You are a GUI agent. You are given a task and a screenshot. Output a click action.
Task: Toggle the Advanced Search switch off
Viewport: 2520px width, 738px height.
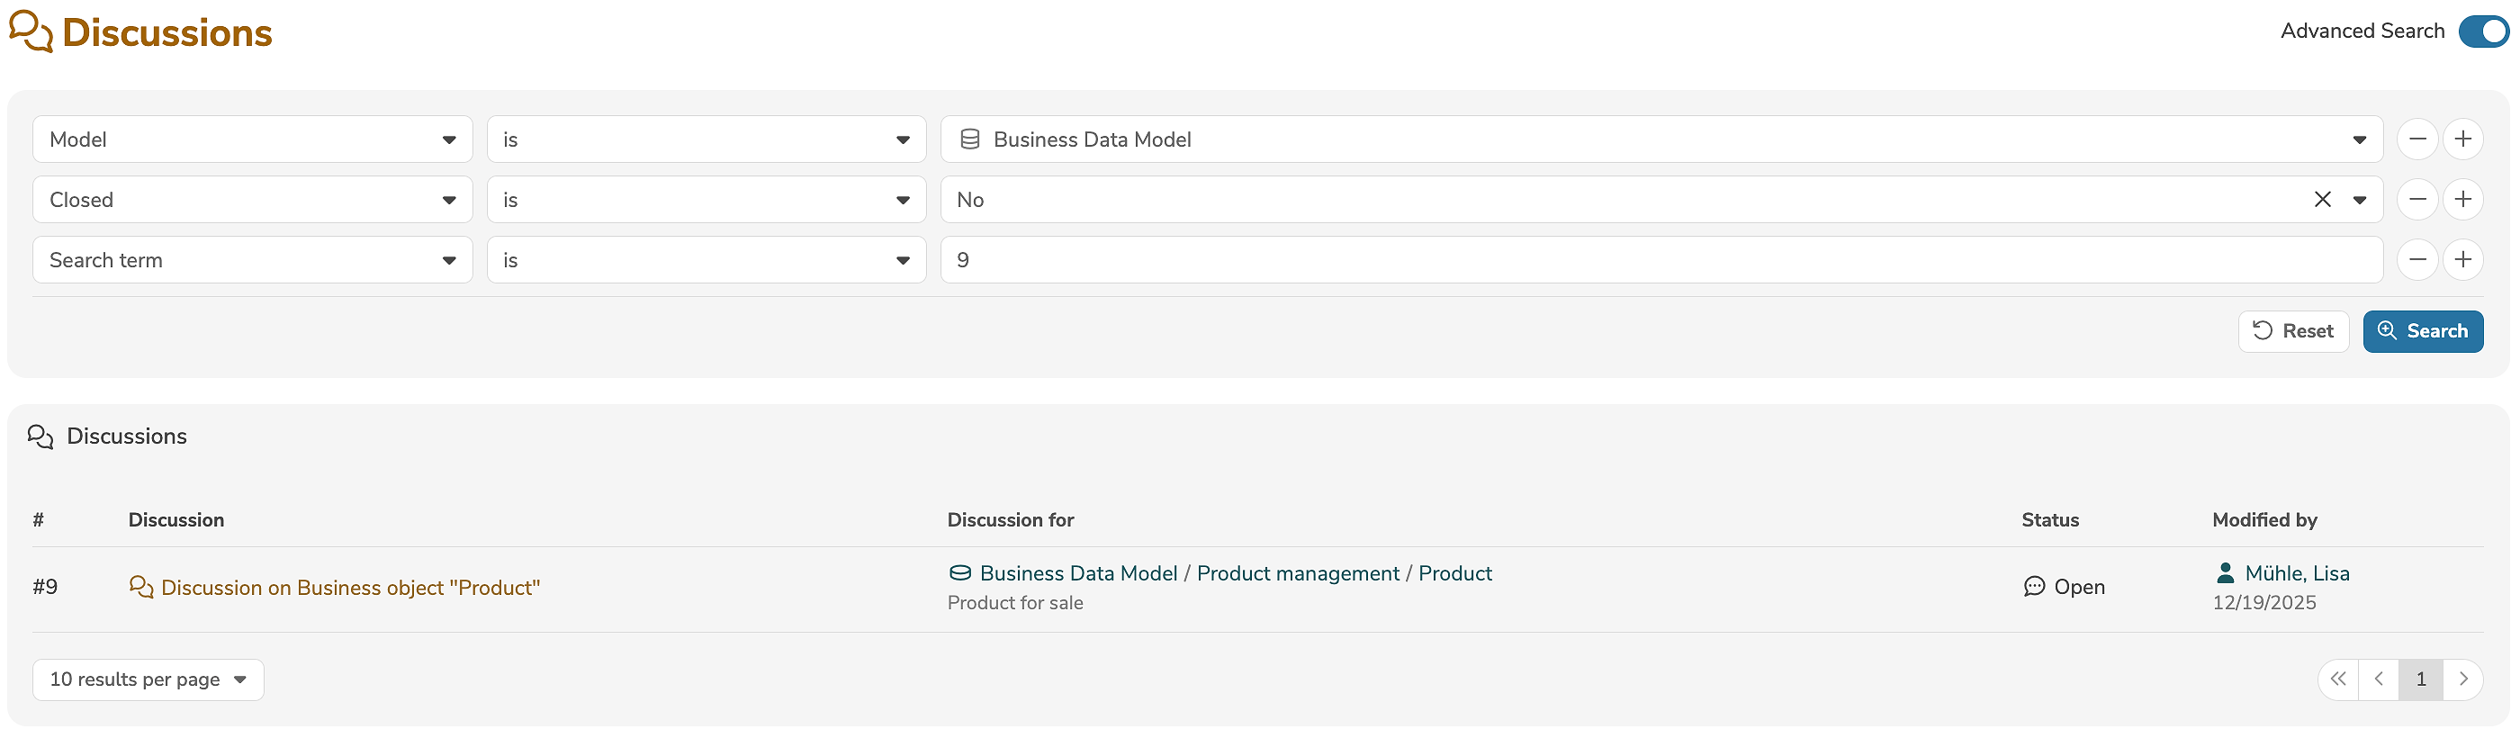pos(2483,31)
